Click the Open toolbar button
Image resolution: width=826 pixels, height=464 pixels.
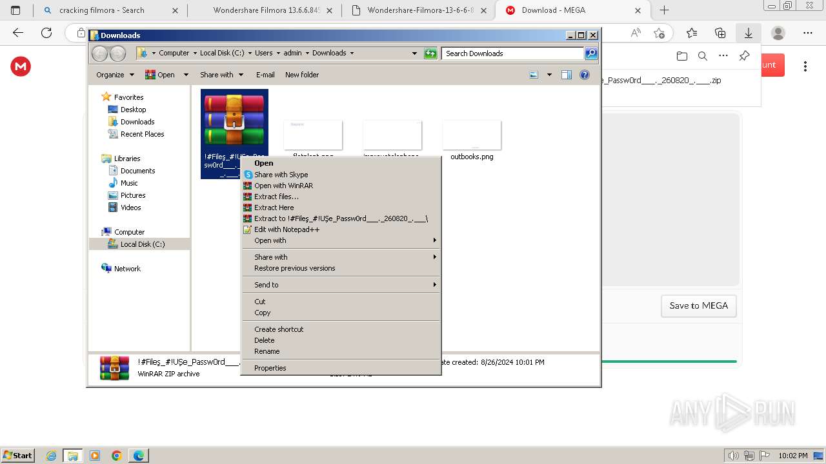click(x=160, y=75)
